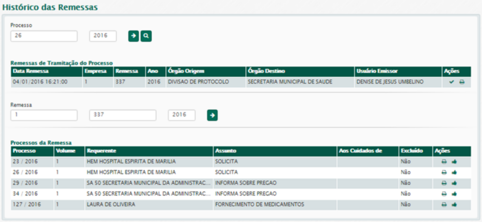Click the Remessa year field showing 2016
482x222 pixels.
point(181,115)
